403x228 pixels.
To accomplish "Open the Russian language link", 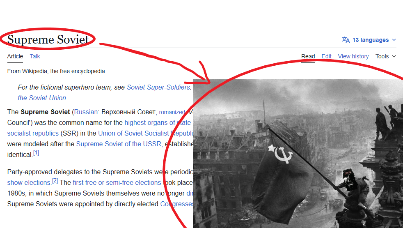I will (x=86, y=112).
